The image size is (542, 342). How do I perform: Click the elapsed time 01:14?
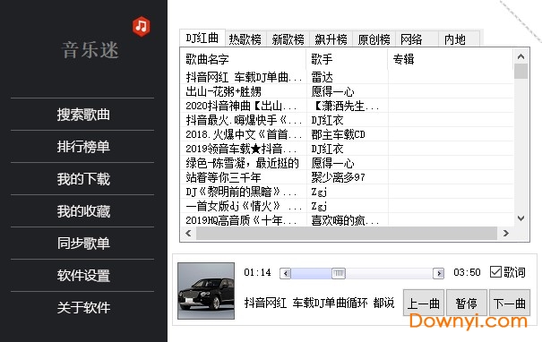(257, 272)
